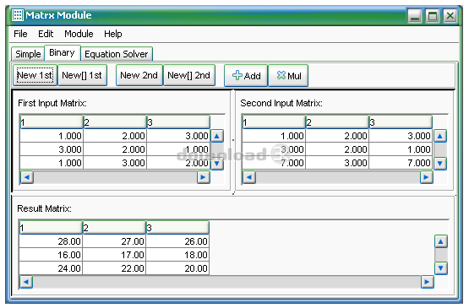Click up arrow of First Input Matrix scrollbar
Image resolution: width=469 pixels, height=308 pixels.
click(217, 136)
